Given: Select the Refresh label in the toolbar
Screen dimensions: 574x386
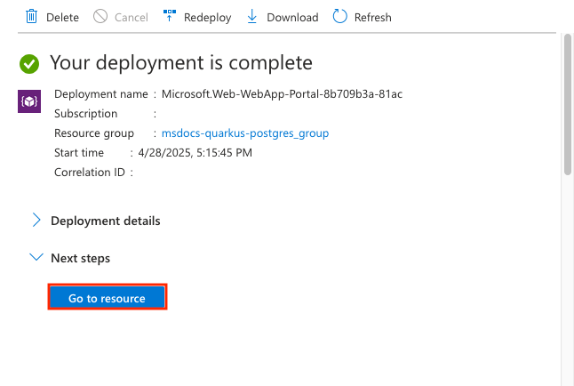Looking at the screenshot, I should point(372,17).
